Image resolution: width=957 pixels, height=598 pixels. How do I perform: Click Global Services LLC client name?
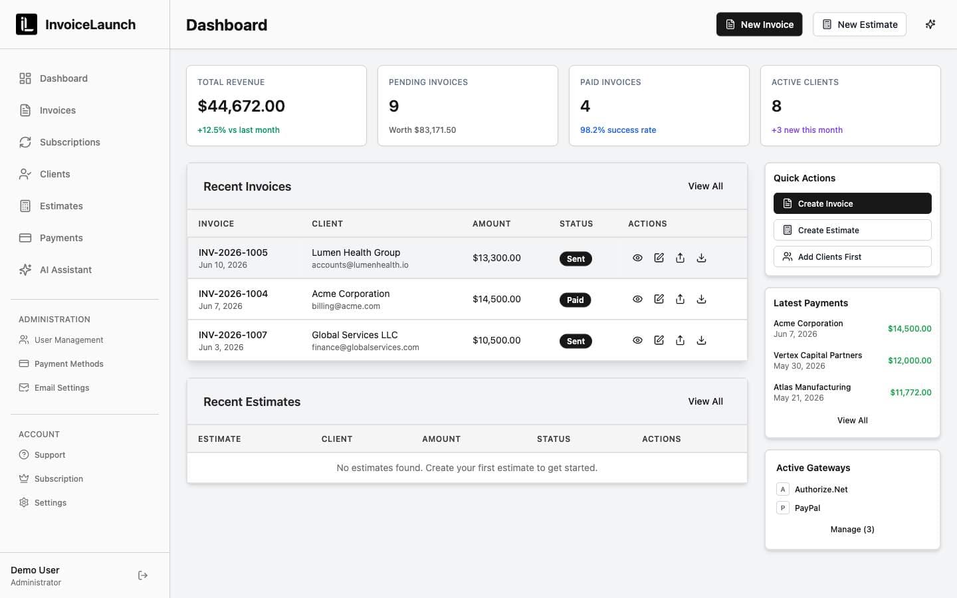tap(354, 335)
